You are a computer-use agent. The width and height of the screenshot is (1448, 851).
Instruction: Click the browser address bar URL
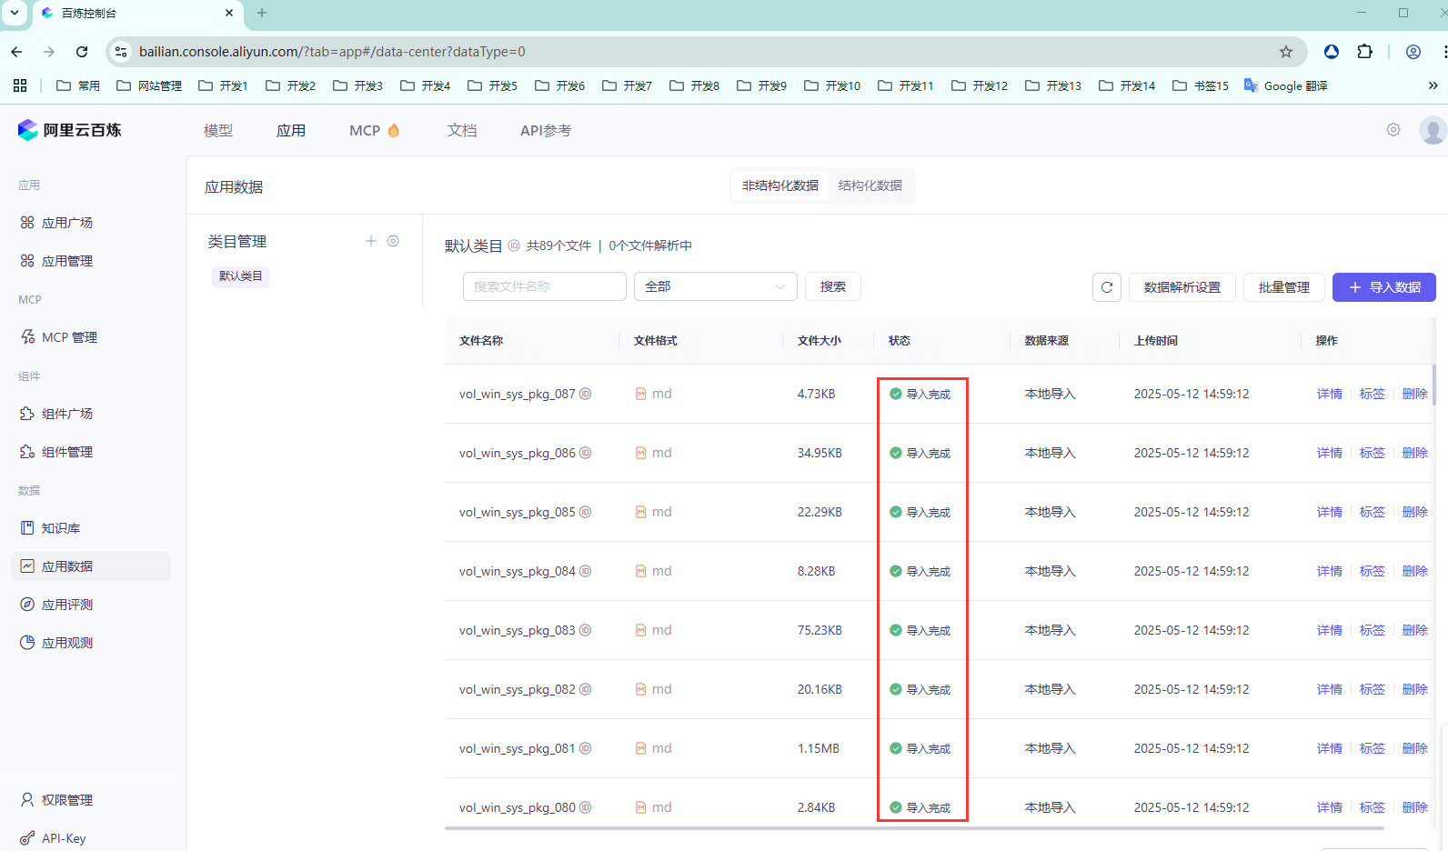[332, 52]
